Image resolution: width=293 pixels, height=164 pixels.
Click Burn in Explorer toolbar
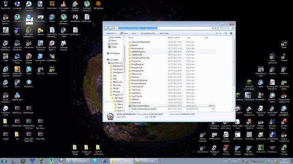point(134,33)
